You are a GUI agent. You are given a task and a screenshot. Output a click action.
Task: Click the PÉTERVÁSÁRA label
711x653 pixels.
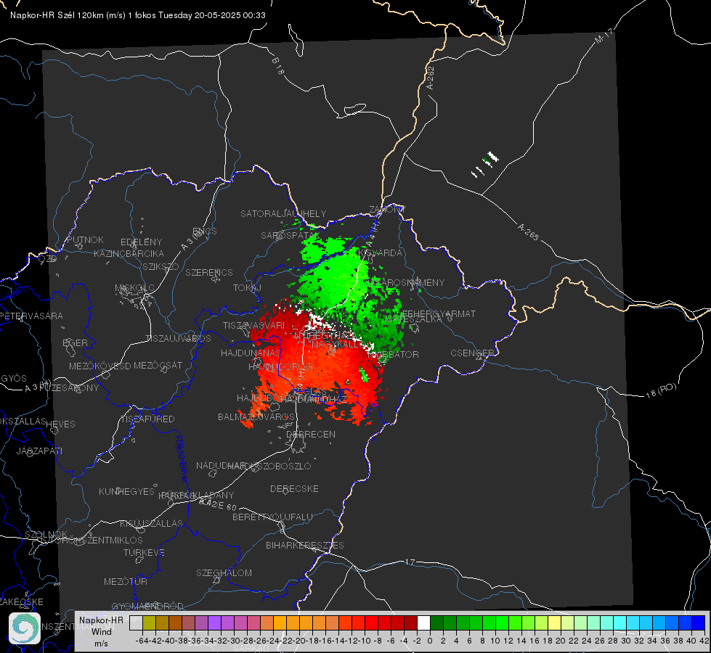[32, 316]
